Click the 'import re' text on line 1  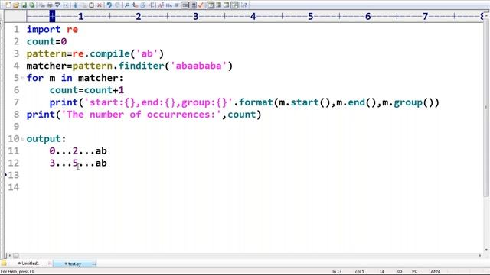(52, 30)
